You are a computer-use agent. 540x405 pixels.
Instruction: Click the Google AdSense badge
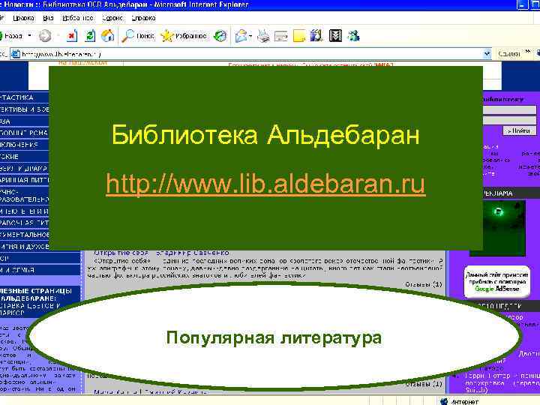tap(497, 282)
